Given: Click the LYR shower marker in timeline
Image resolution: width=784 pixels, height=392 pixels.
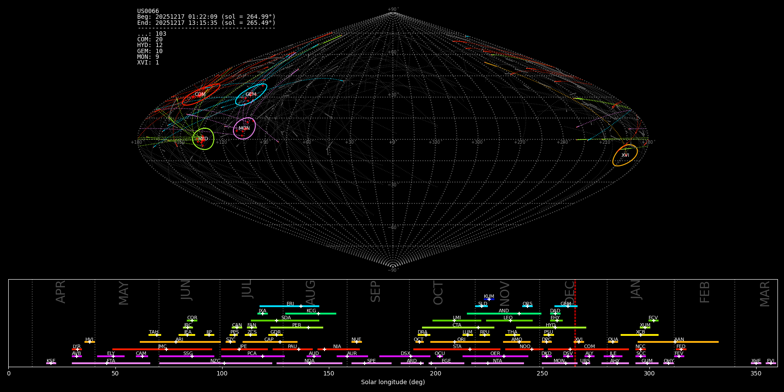Looking at the screenshot, I should [77, 349].
